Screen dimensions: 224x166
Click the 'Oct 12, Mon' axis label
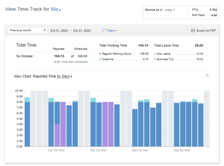[99, 150]
